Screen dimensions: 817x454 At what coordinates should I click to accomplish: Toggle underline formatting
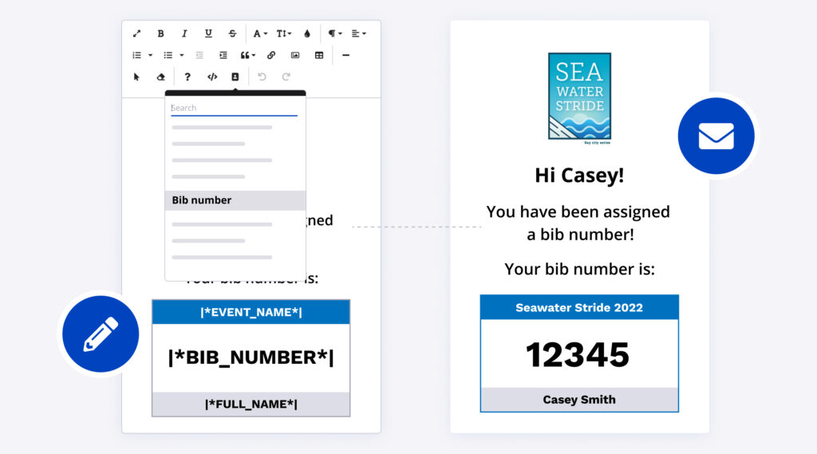coord(208,34)
